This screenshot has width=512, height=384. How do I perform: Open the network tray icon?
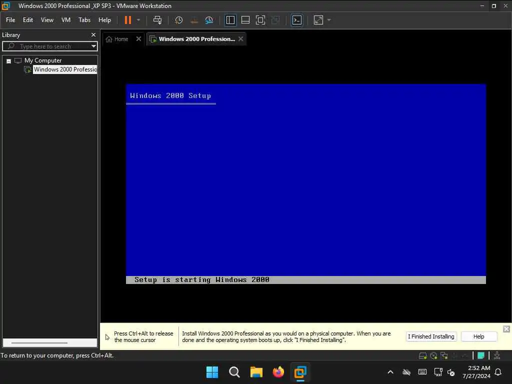coord(438,372)
